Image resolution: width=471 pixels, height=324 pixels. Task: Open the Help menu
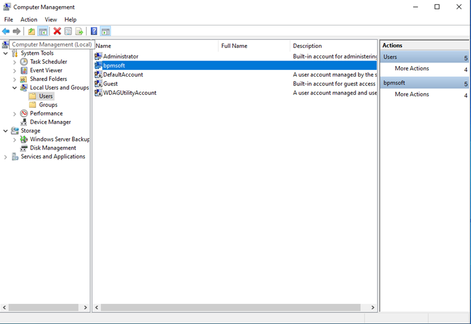point(70,19)
